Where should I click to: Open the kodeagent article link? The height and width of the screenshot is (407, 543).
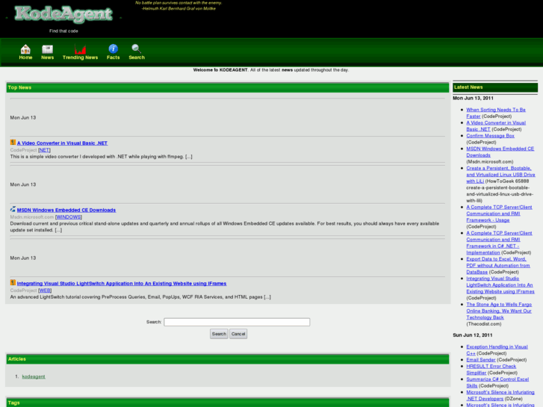pyautogui.click(x=34, y=377)
